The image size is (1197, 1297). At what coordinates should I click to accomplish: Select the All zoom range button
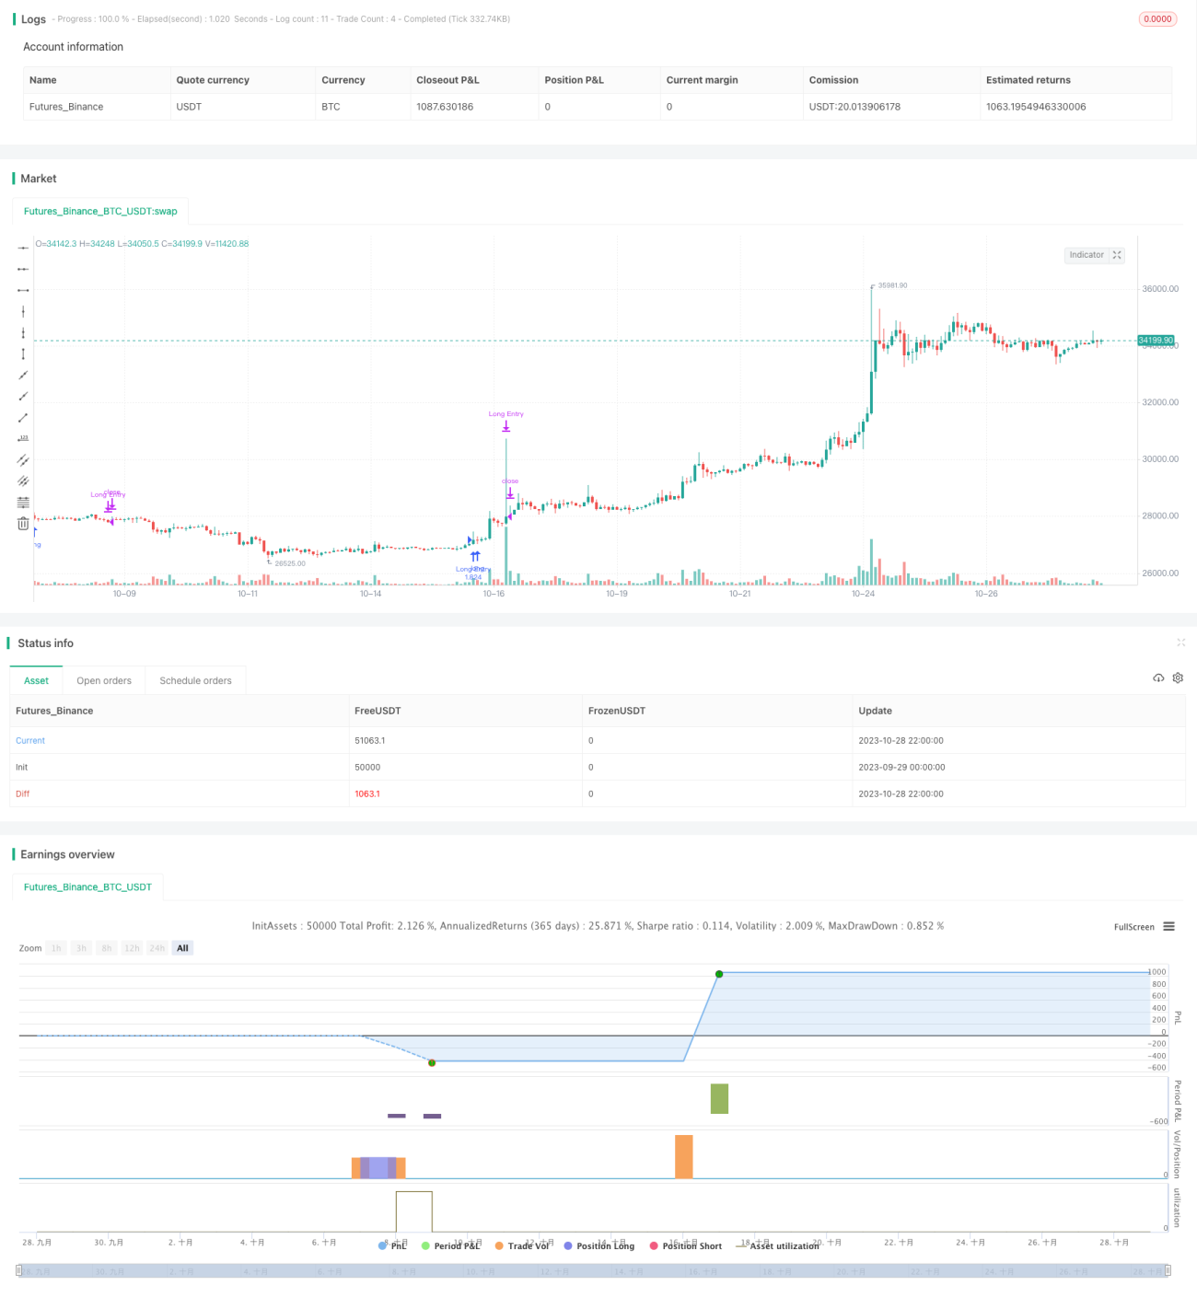click(182, 948)
